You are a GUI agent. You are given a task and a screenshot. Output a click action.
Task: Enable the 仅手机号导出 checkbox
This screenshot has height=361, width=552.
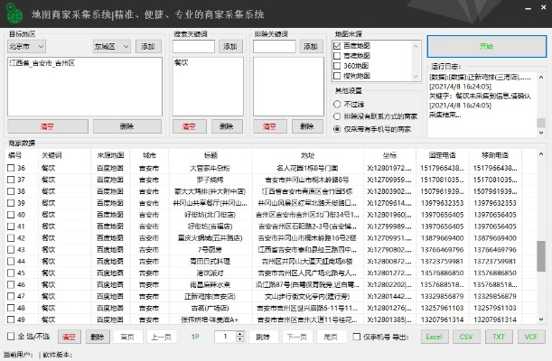pyautogui.click(x=358, y=337)
